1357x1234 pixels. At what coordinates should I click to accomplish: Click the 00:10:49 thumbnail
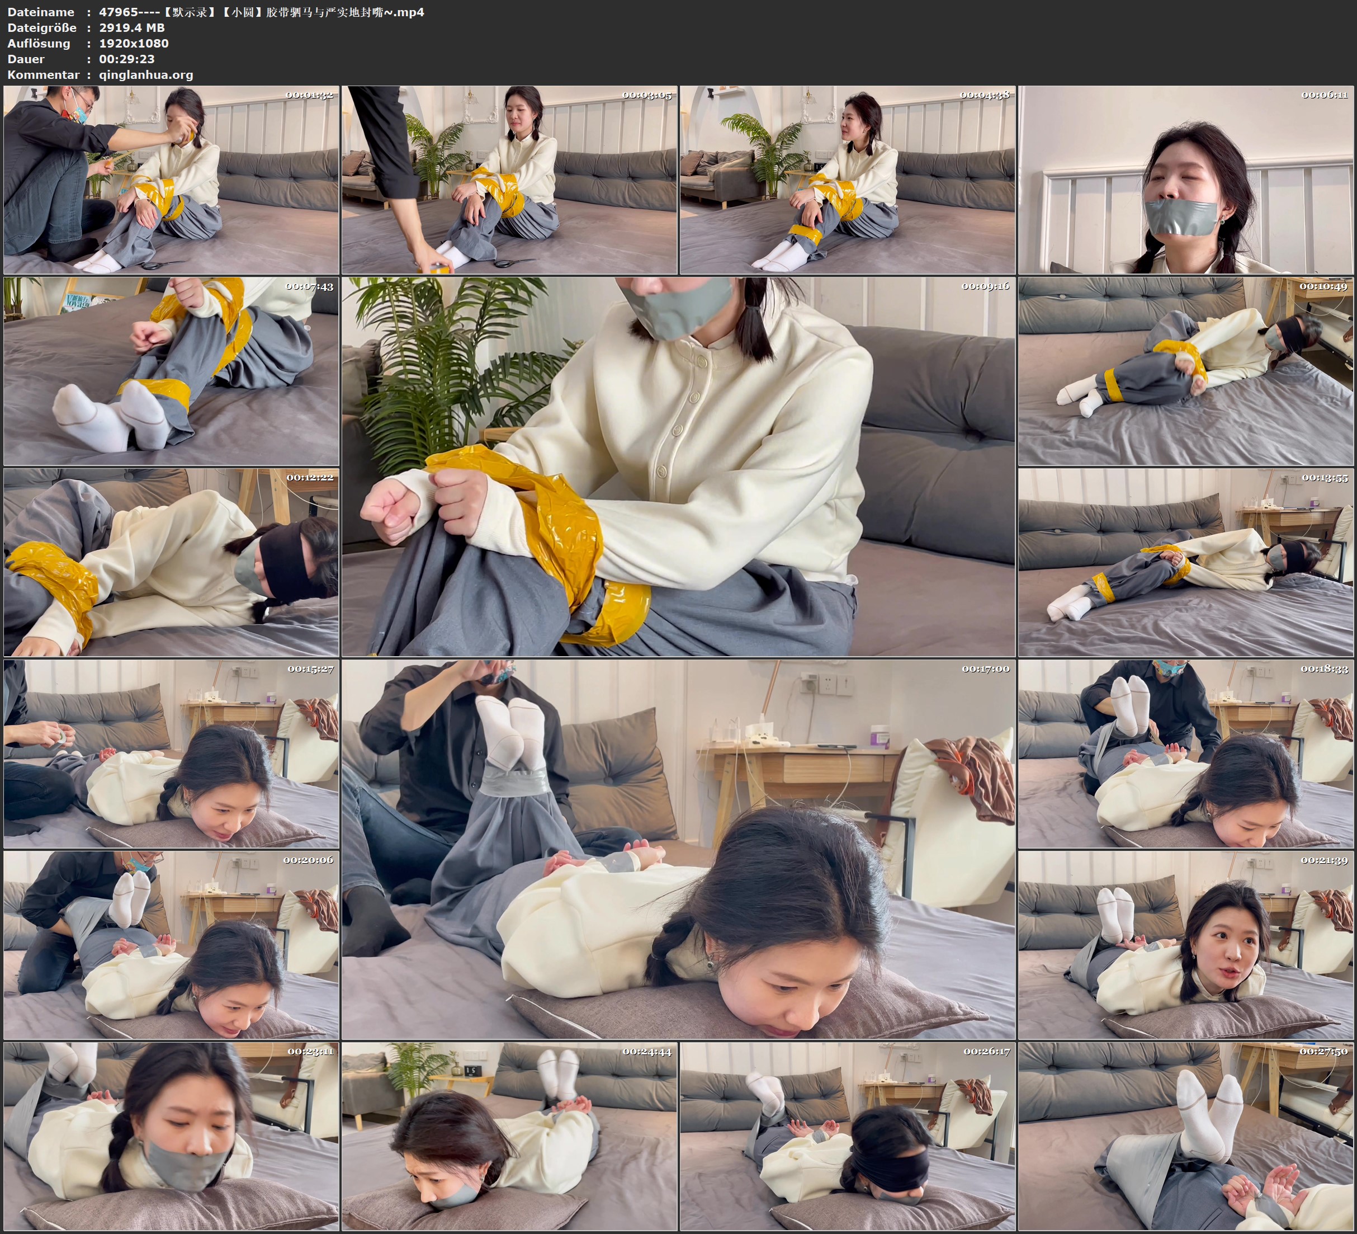coord(1186,371)
